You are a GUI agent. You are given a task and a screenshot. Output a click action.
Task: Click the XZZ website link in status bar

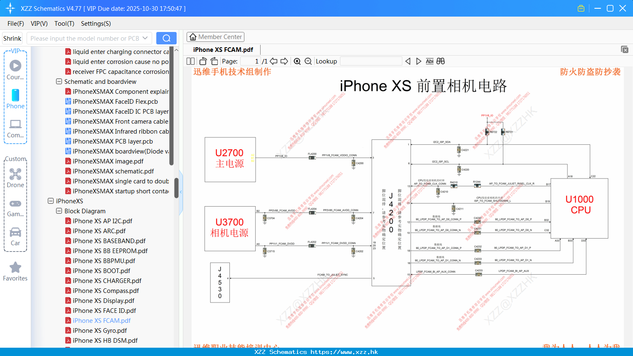tap(344, 352)
